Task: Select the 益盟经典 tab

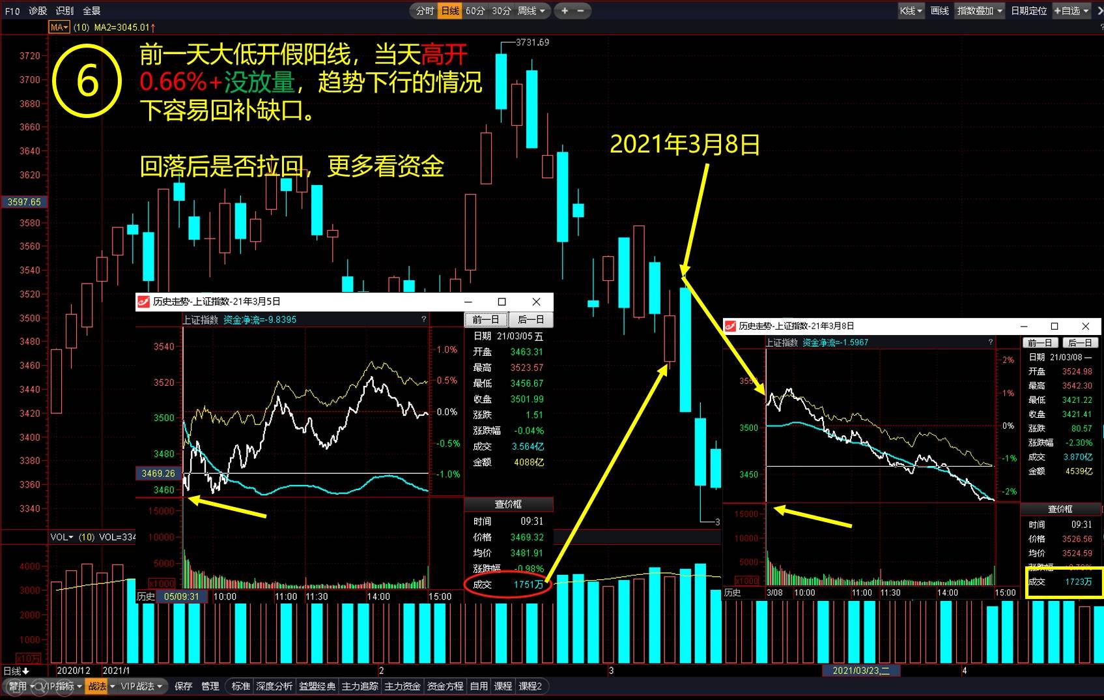Action: [x=317, y=686]
